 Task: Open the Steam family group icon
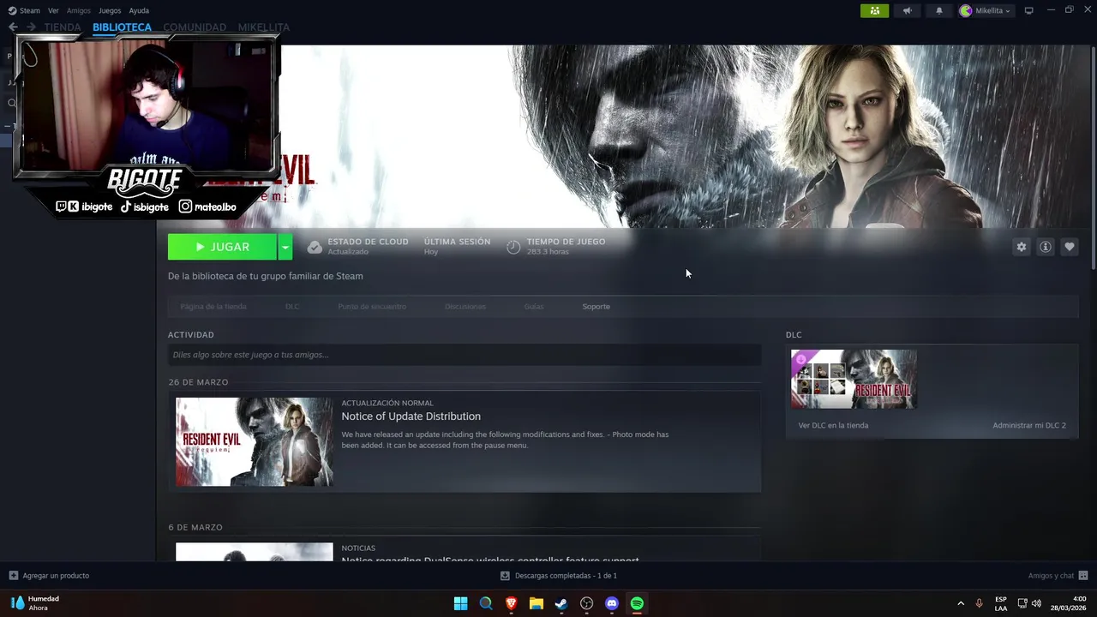[x=874, y=10]
